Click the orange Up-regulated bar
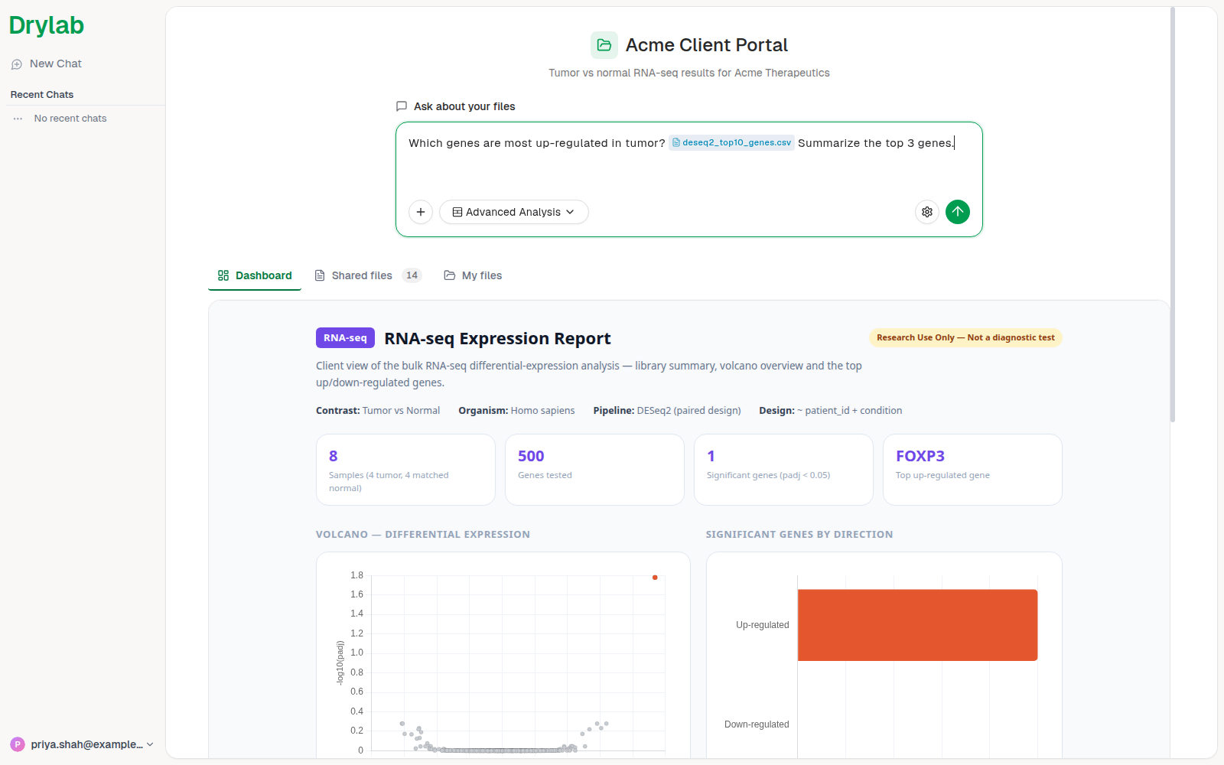 point(917,625)
